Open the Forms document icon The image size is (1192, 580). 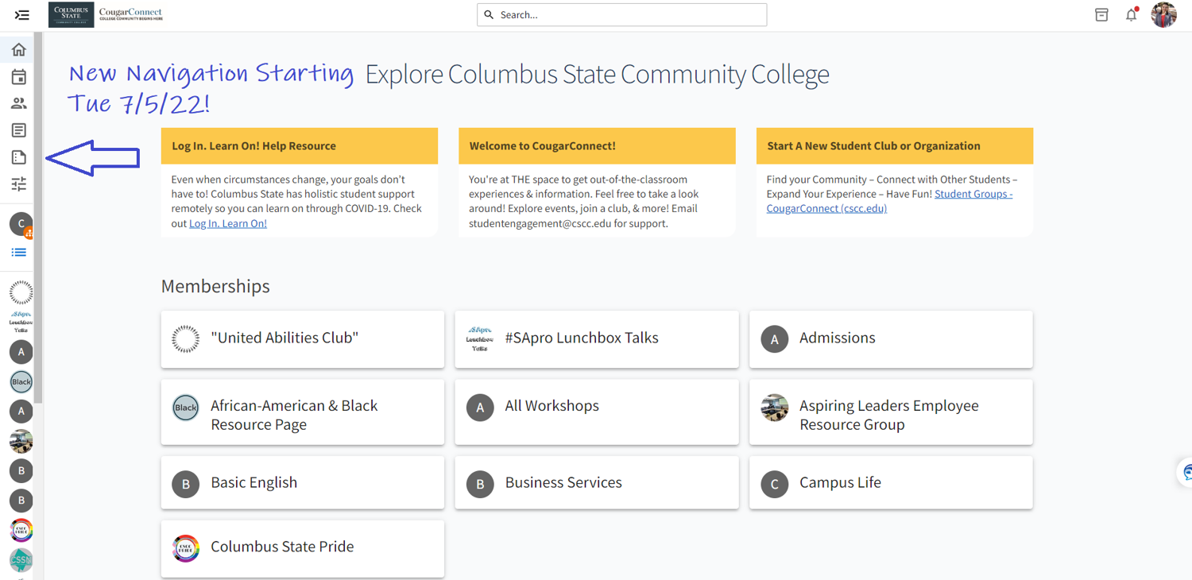19,157
